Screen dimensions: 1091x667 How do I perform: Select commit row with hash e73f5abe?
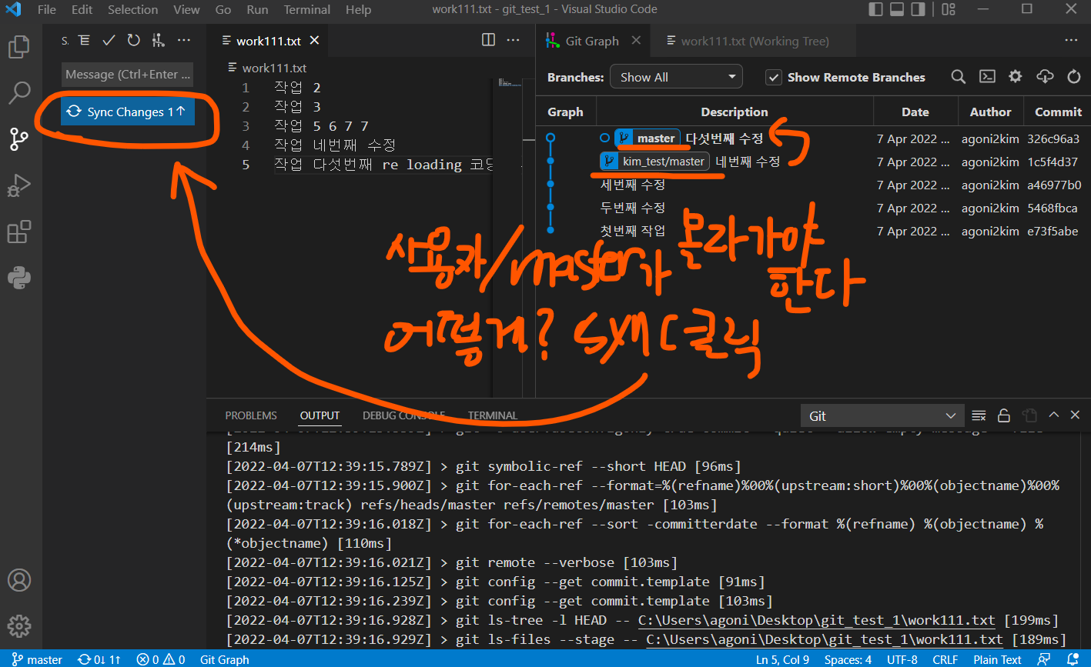(x=813, y=231)
